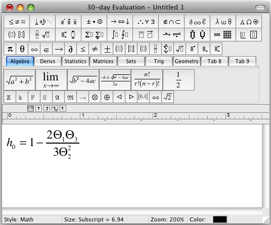This screenshot has height=225, width=271.
Task: Open Tab 8
Action: click(x=214, y=61)
